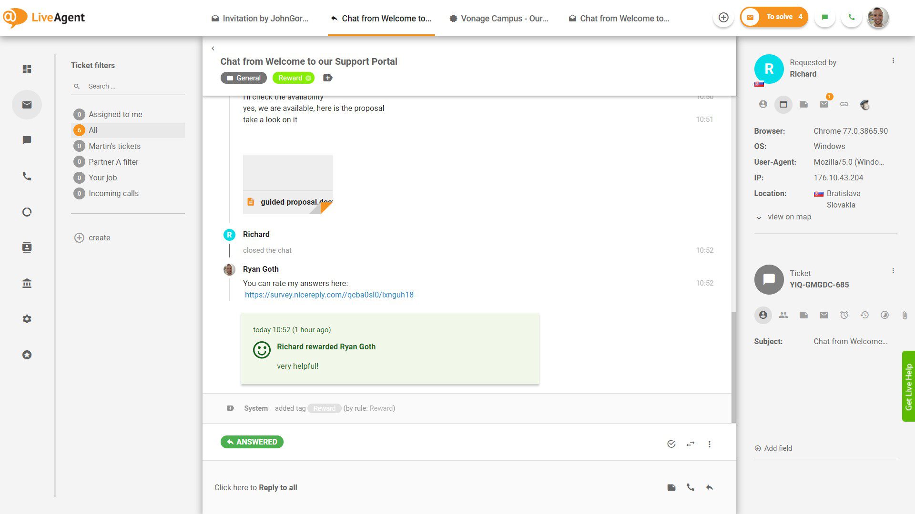Open the nicereply survey link

(329, 295)
